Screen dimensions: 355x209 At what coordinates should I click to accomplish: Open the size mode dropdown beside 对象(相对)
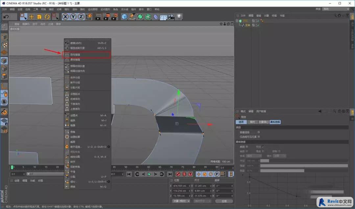(x=202, y=201)
